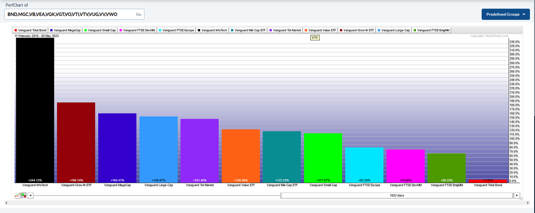The height and width of the screenshot is (213, 535).
Task: Click the date range text above chart
Action: pos(38,36)
